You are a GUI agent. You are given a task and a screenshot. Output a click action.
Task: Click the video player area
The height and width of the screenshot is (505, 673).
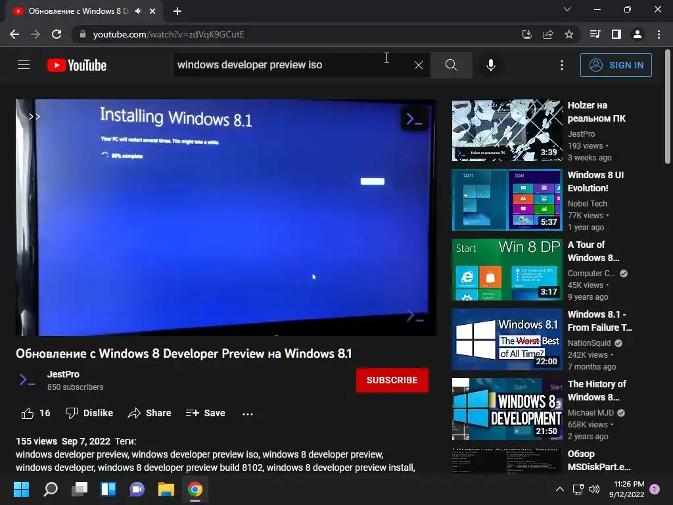(x=226, y=218)
